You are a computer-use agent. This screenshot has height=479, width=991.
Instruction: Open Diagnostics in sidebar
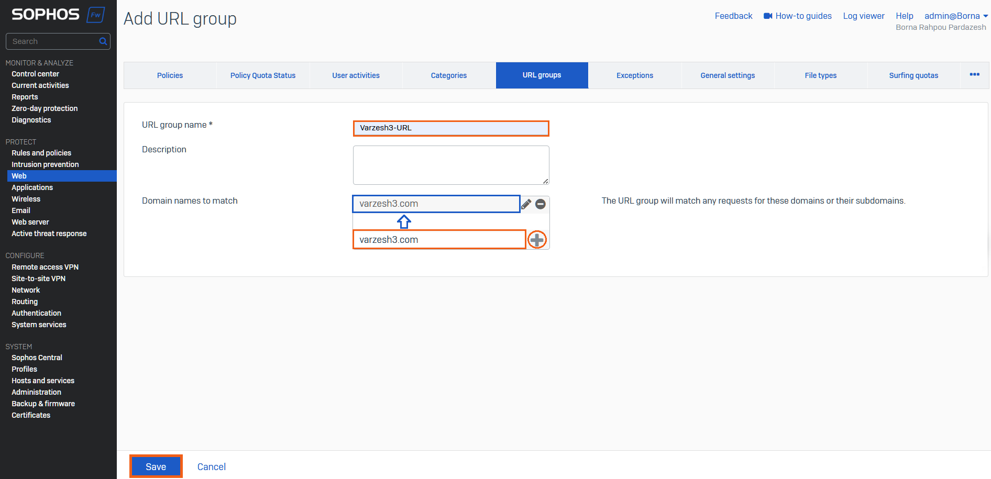(x=31, y=120)
